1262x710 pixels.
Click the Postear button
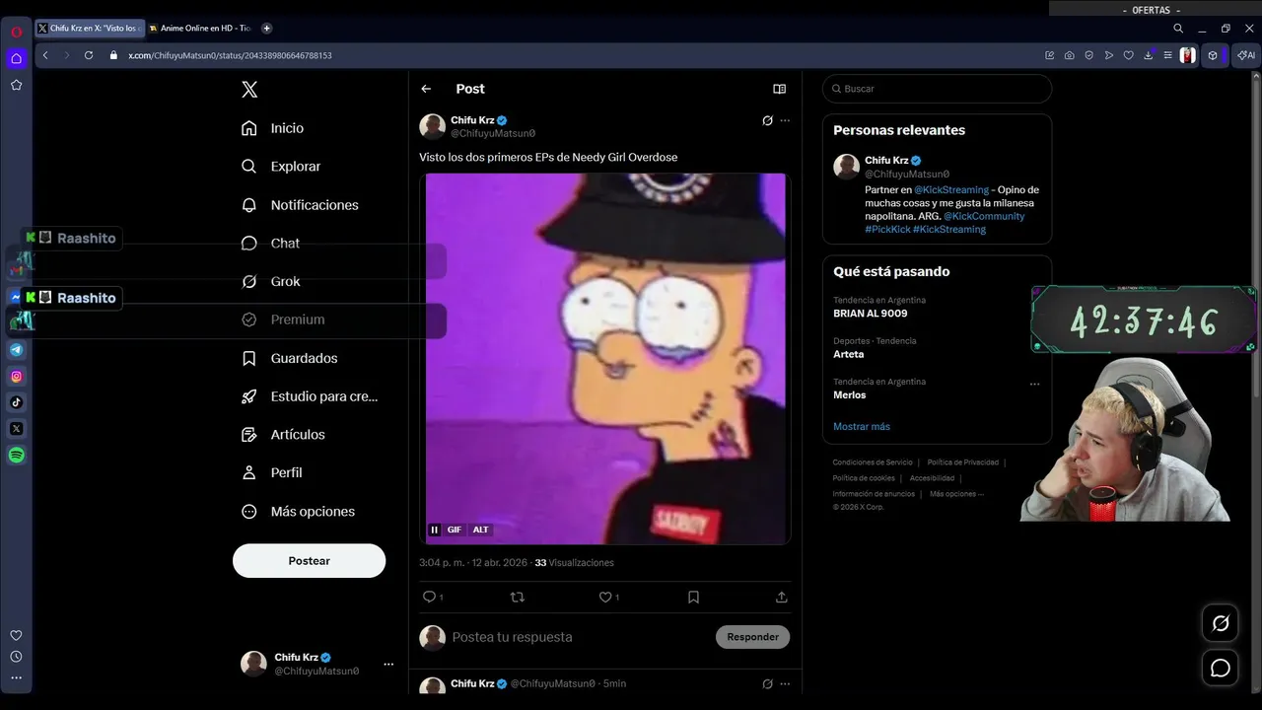click(309, 560)
